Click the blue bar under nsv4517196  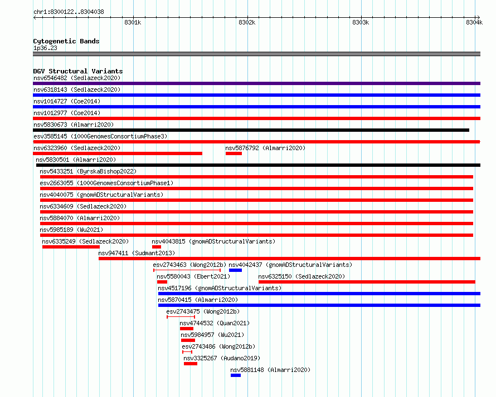pyautogui.click(x=319, y=294)
